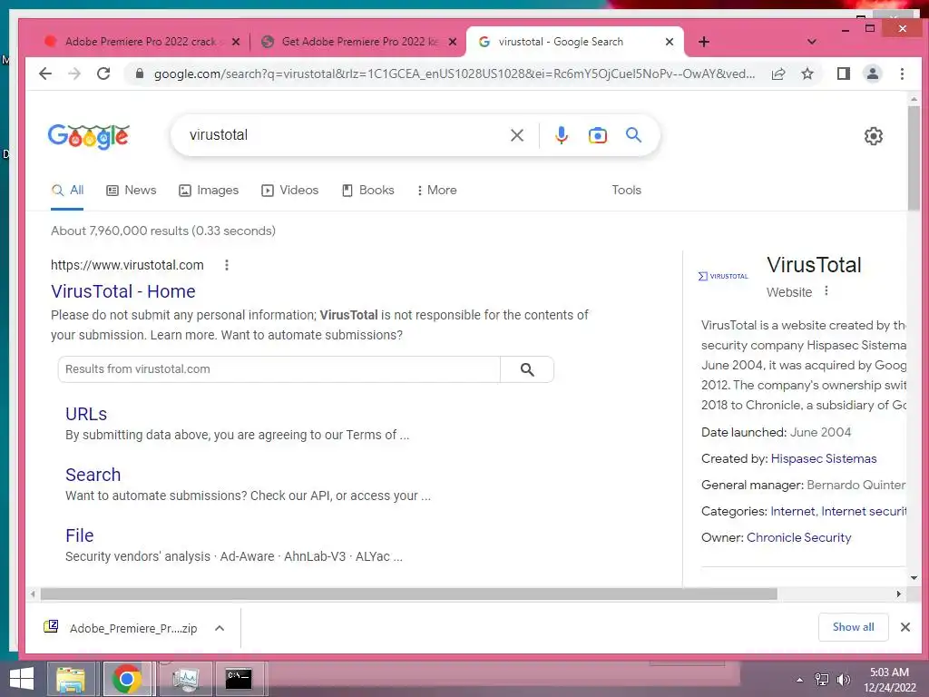The image size is (929, 697).
Task: Go back to the previous page
Action: pyautogui.click(x=45, y=74)
